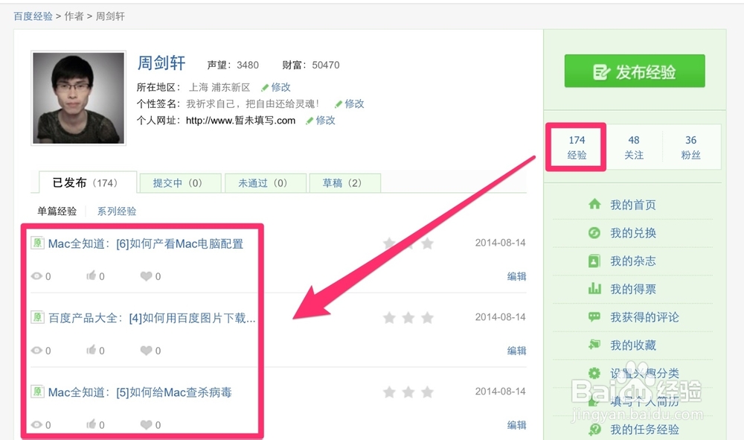Click the green 发布经验 button
The image size is (744, 440).
click(635, 71)
